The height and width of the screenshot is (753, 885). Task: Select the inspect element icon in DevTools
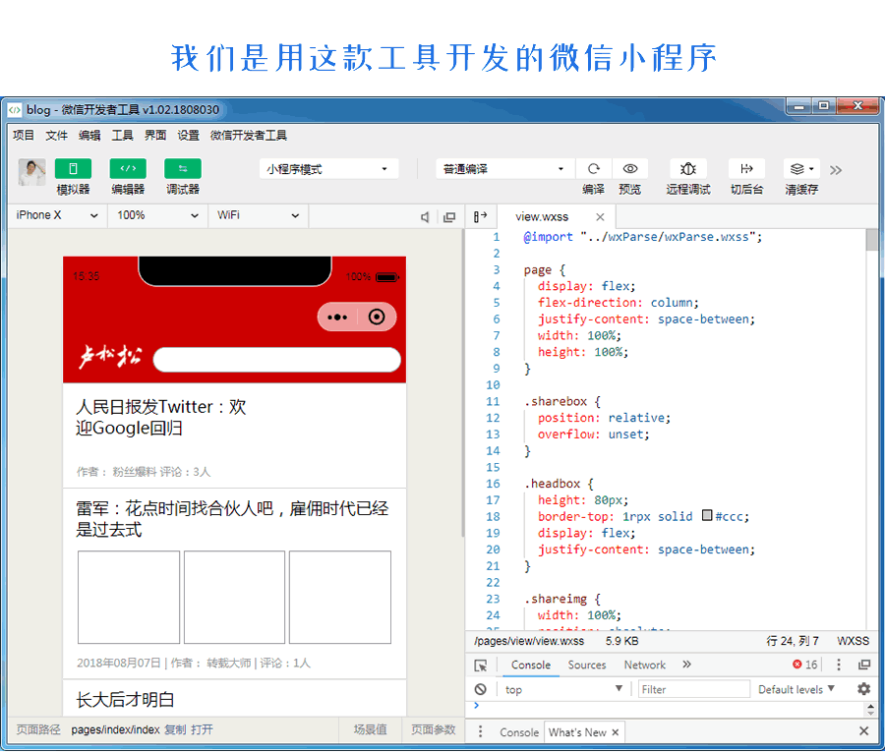[481, 665]
